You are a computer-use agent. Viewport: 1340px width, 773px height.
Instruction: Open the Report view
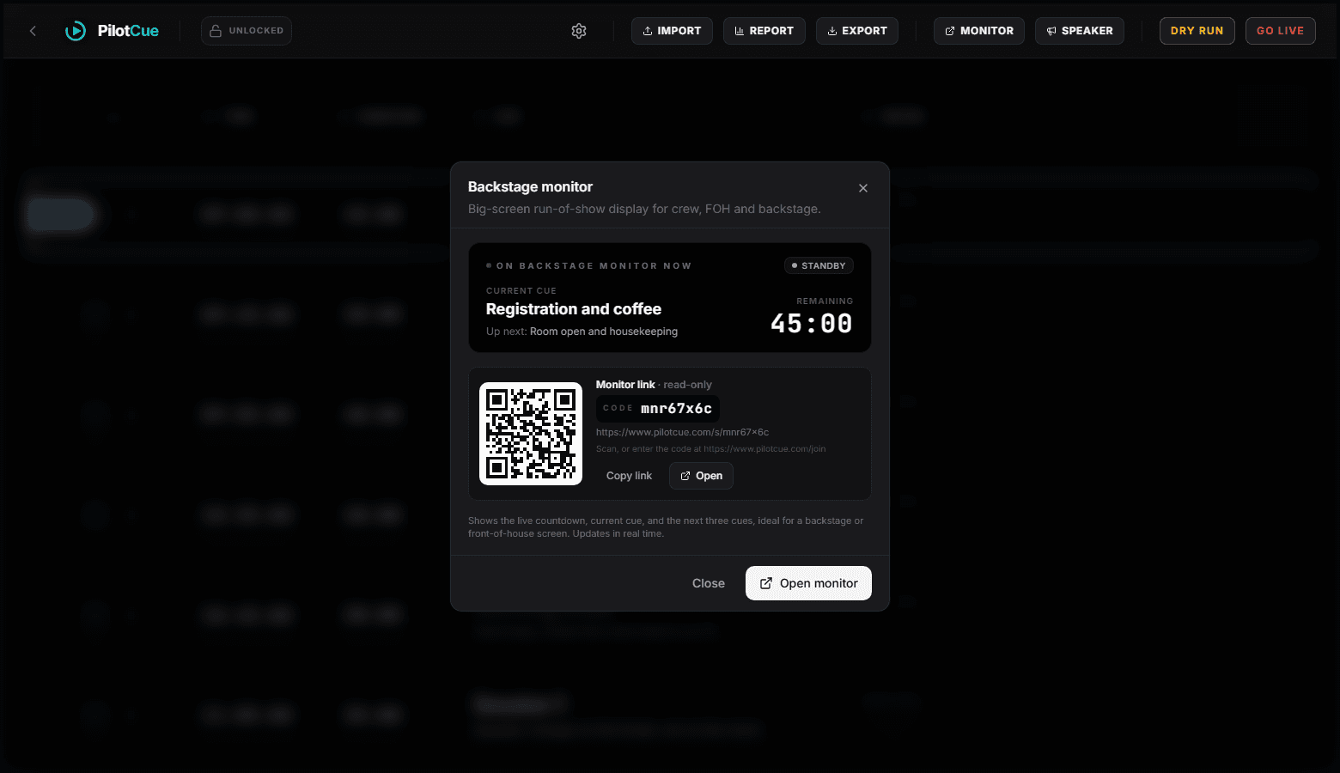coord(764,31)
